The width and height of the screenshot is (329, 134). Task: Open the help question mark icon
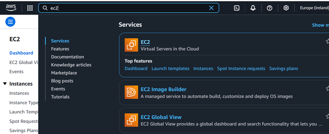(x=269, y=8)
